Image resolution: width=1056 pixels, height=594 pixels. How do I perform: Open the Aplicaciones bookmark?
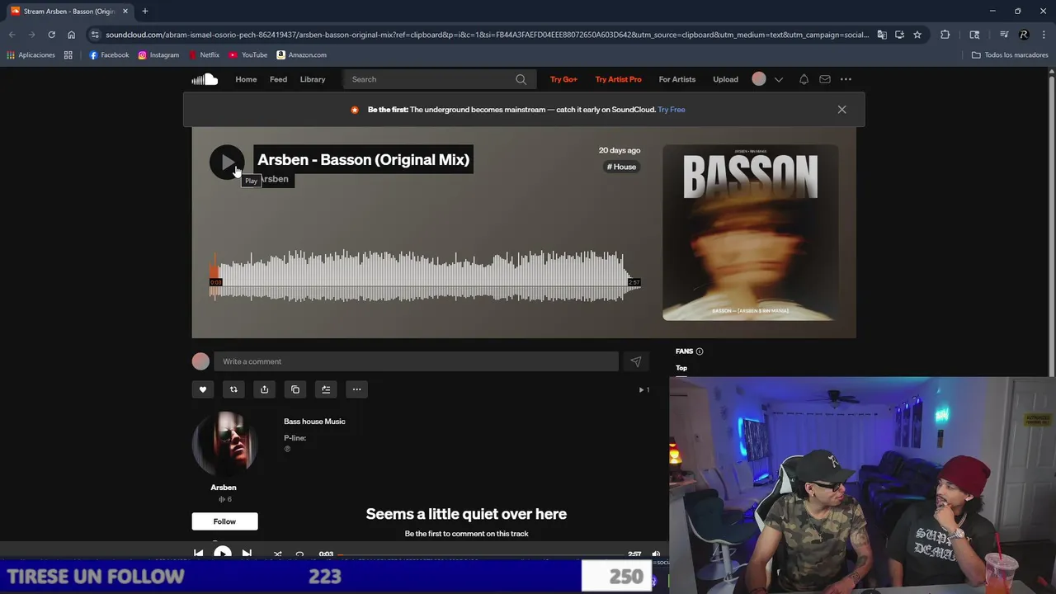(31, 55)
